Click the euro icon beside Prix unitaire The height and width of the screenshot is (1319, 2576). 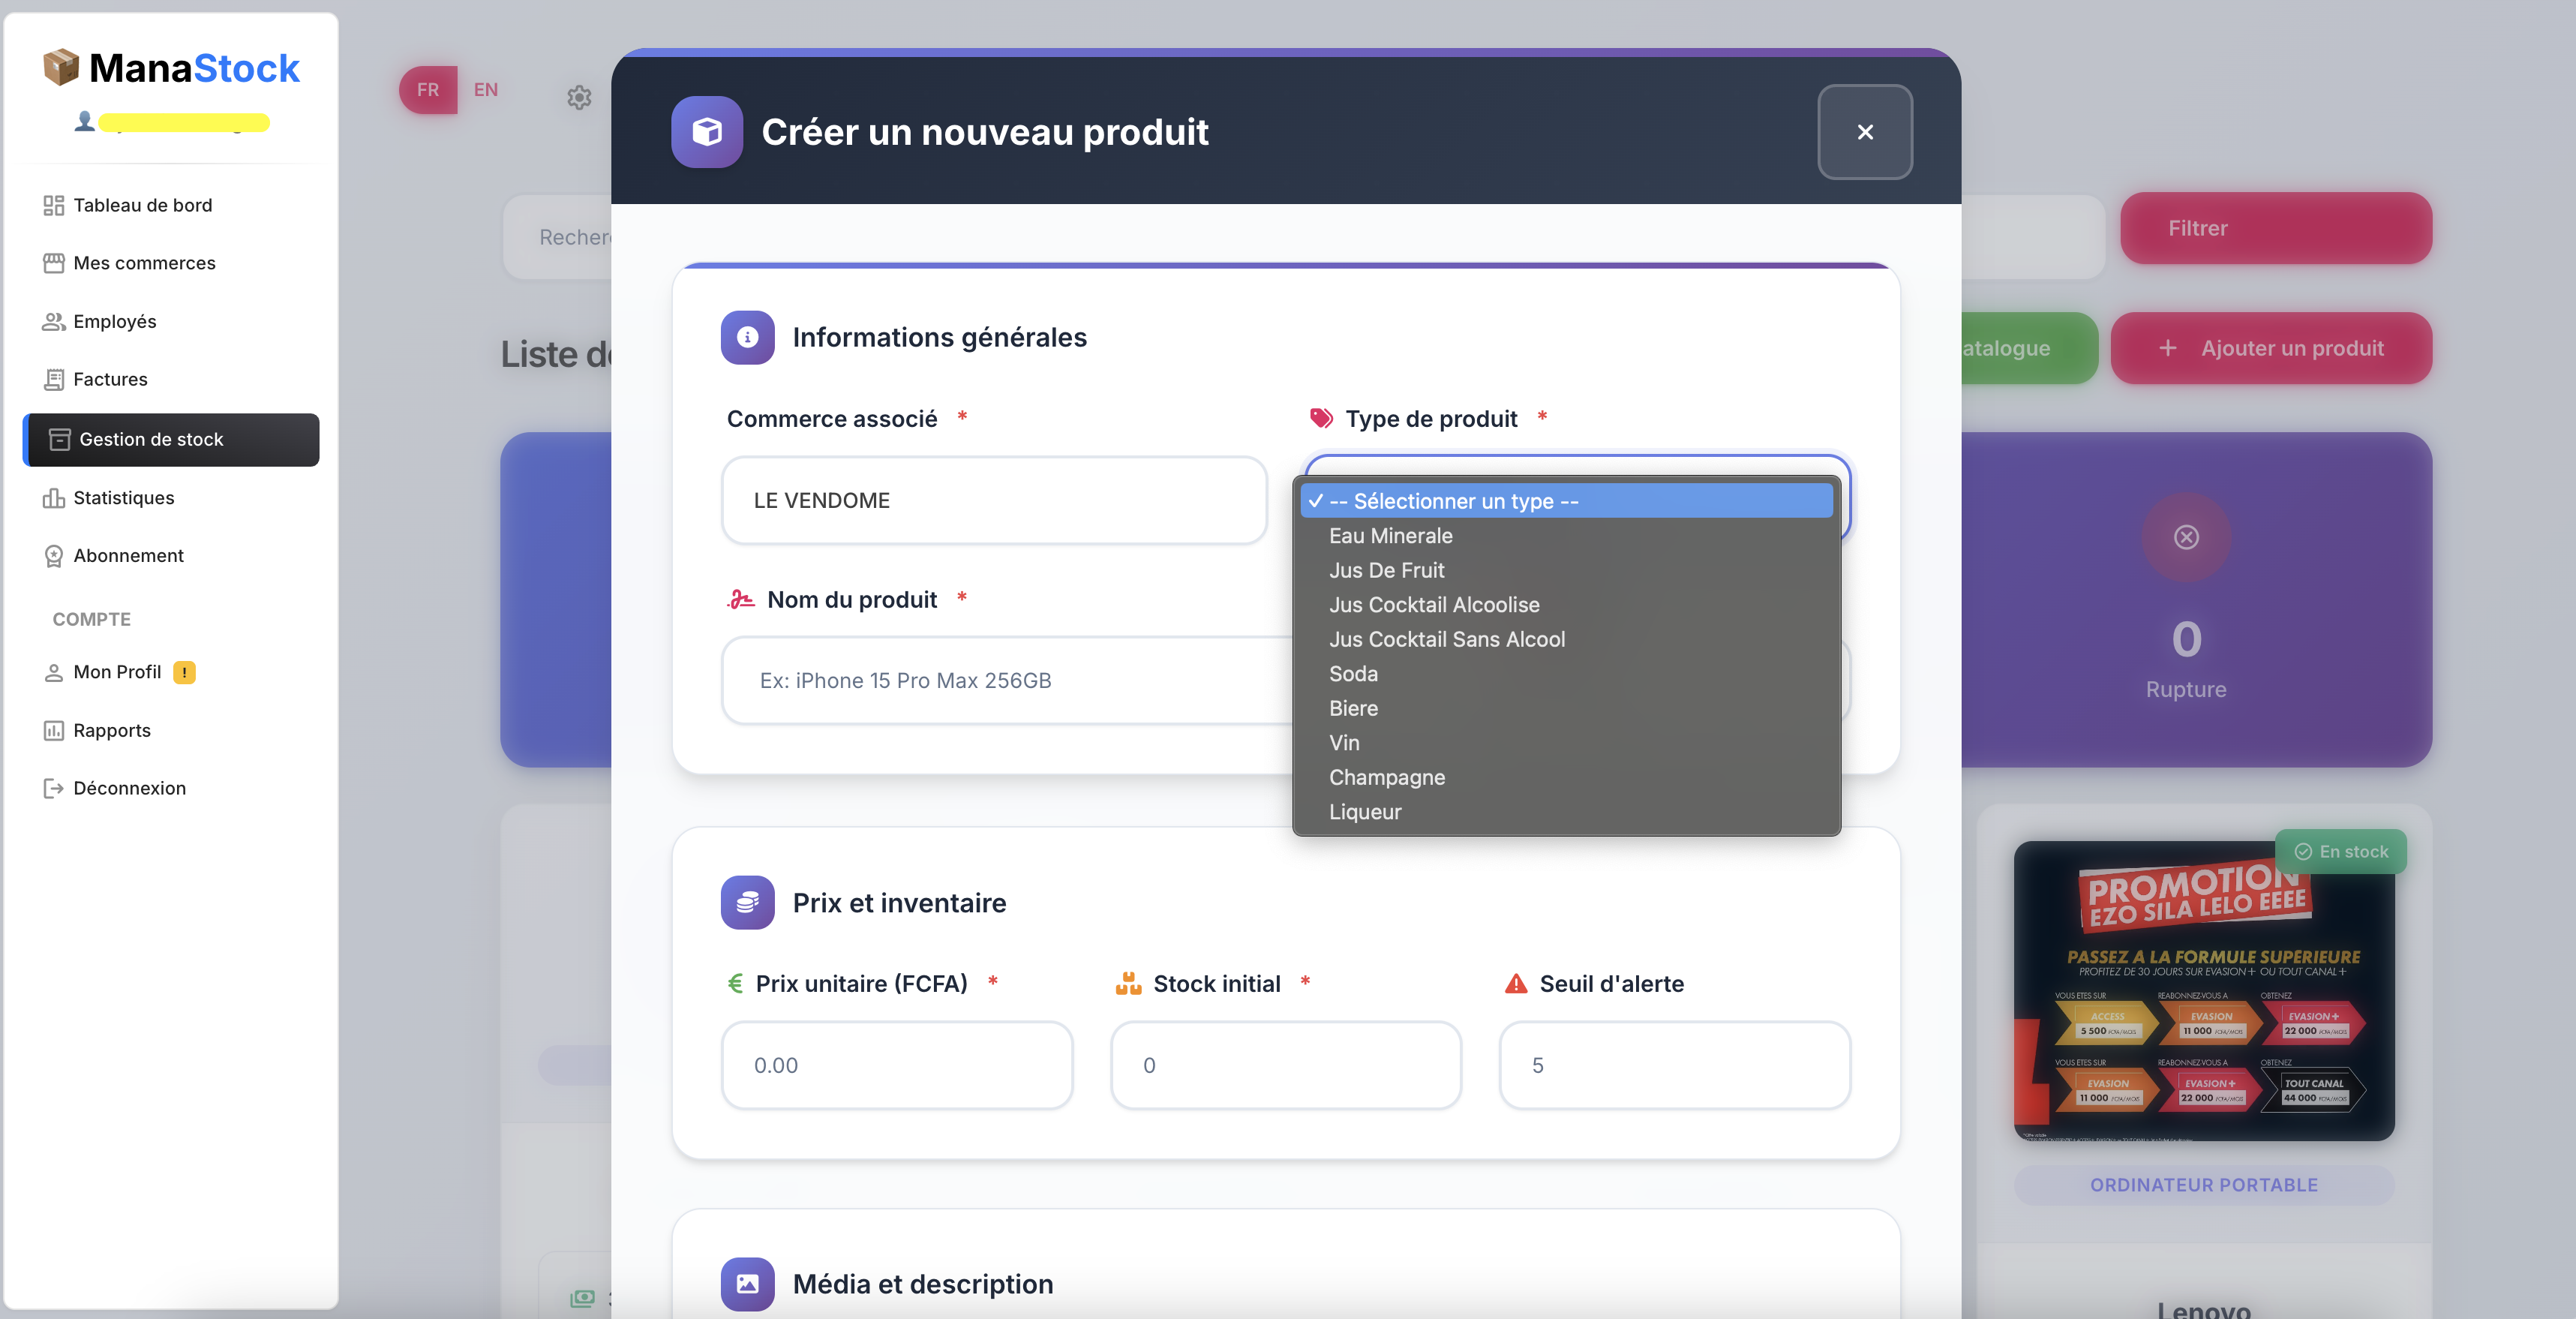[x=735, y=983]
